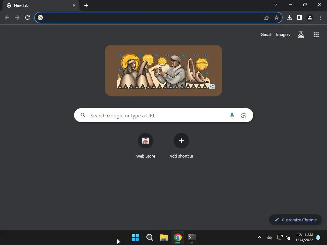The width and height of the screenshot is (327, 245).
Task: Open the Gmail link
Action: [266, 34]
